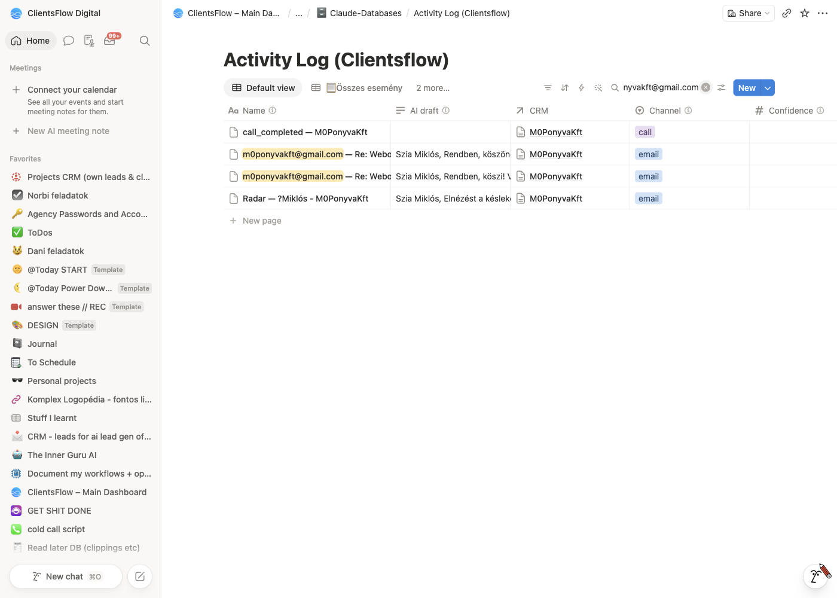This screenshot has height=598, width=837.
Task: Open the Radar — ?Miklós - M0PonyvaKft entry
Action: 306,199
